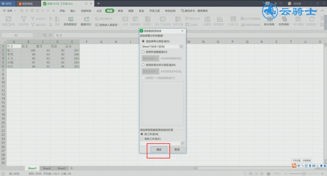Viewport: 327px width, 176px height.
Task: Click the print icon in quick access toolbar
Action: tap(32, 11)
